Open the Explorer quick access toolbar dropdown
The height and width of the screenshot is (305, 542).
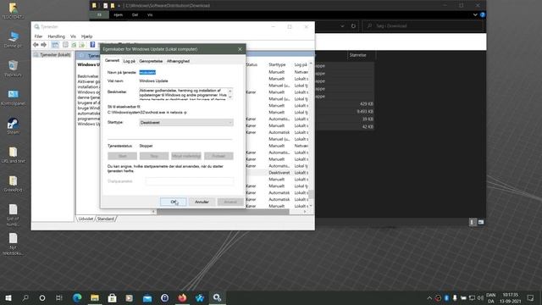pos(119,6)
